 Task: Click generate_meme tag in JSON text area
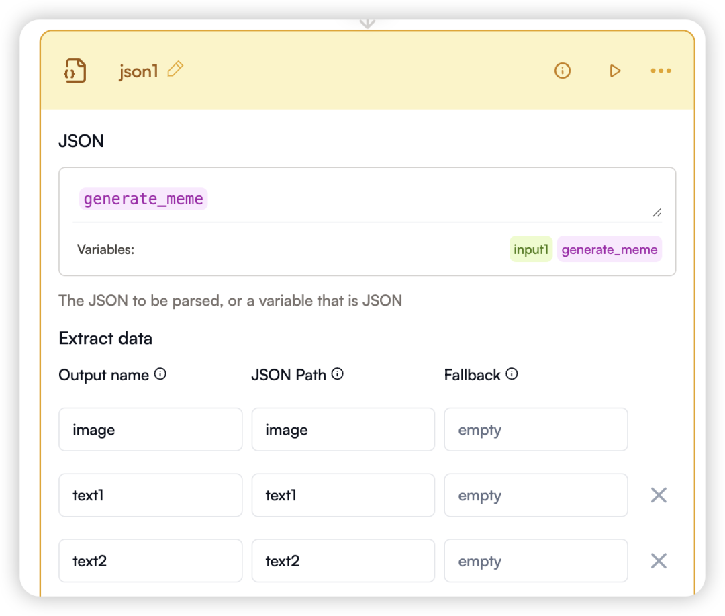point(144,199)
